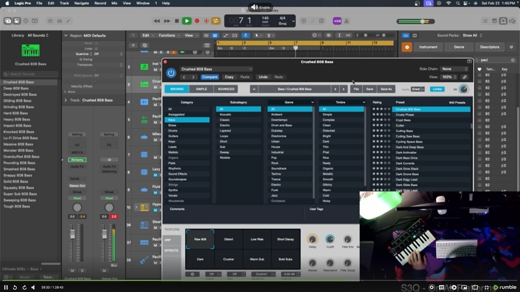Open the Mix menu in the menu bar
Image resolution: width=520 pixels, height=292 pixels.
tap(115, 3)
